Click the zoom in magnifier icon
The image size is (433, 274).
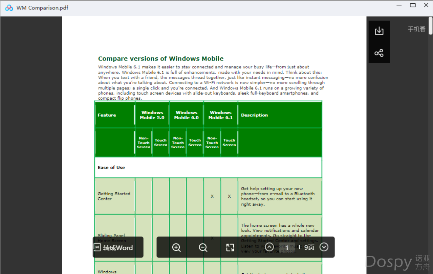[176, 247]
